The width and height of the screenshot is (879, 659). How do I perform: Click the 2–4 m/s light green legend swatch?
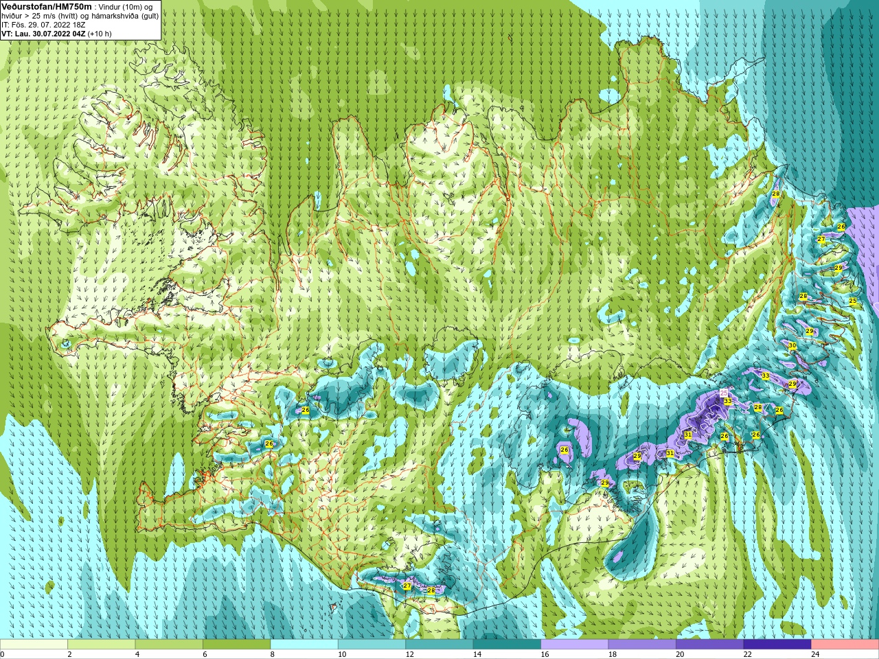(101, 645)
